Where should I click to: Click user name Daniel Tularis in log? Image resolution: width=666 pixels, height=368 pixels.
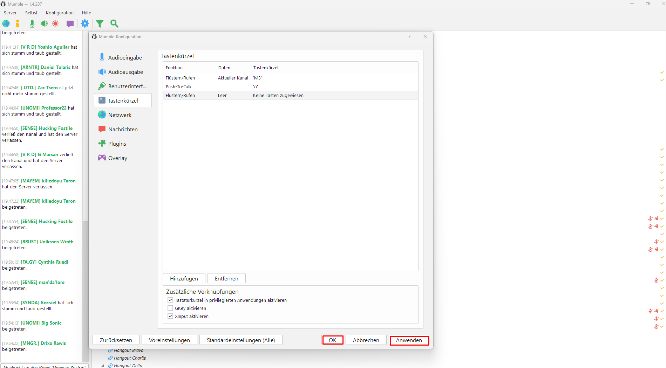point(55,67)
